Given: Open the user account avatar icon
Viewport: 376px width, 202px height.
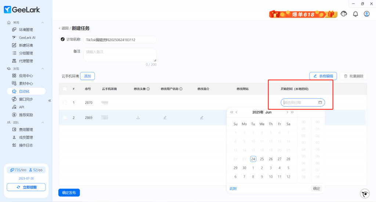Looking at the screenshot, I should 366,14.
